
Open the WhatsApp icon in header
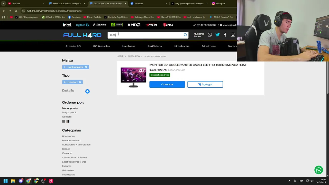[210, 35]
